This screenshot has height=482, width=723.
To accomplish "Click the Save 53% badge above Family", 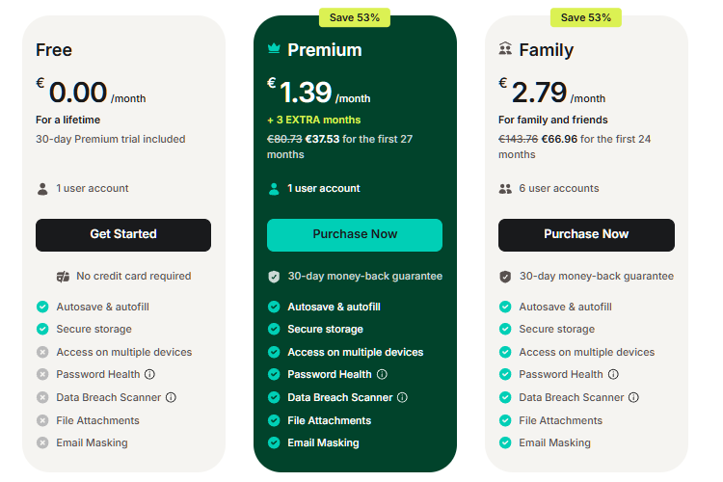I will point(586,17).
